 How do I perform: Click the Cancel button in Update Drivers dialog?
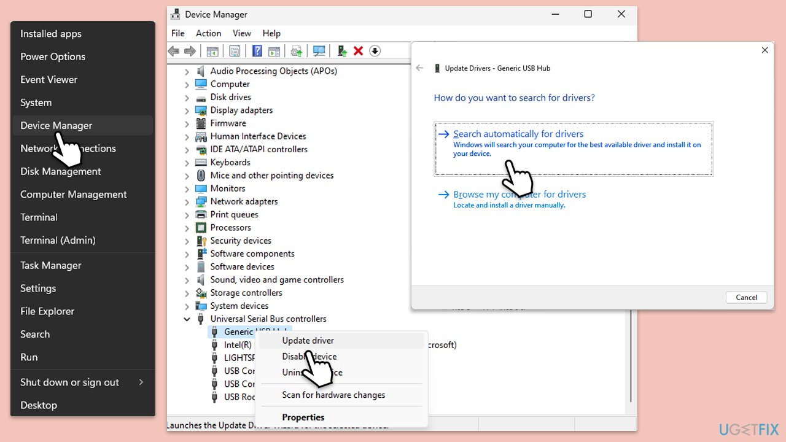pos(747,297)
